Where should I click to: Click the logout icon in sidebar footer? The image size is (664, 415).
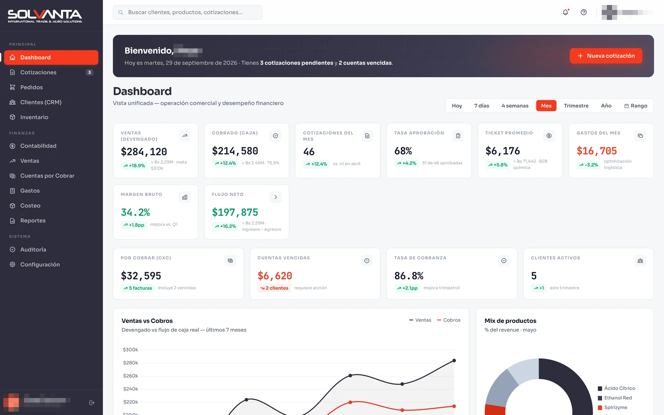(92, 403)
